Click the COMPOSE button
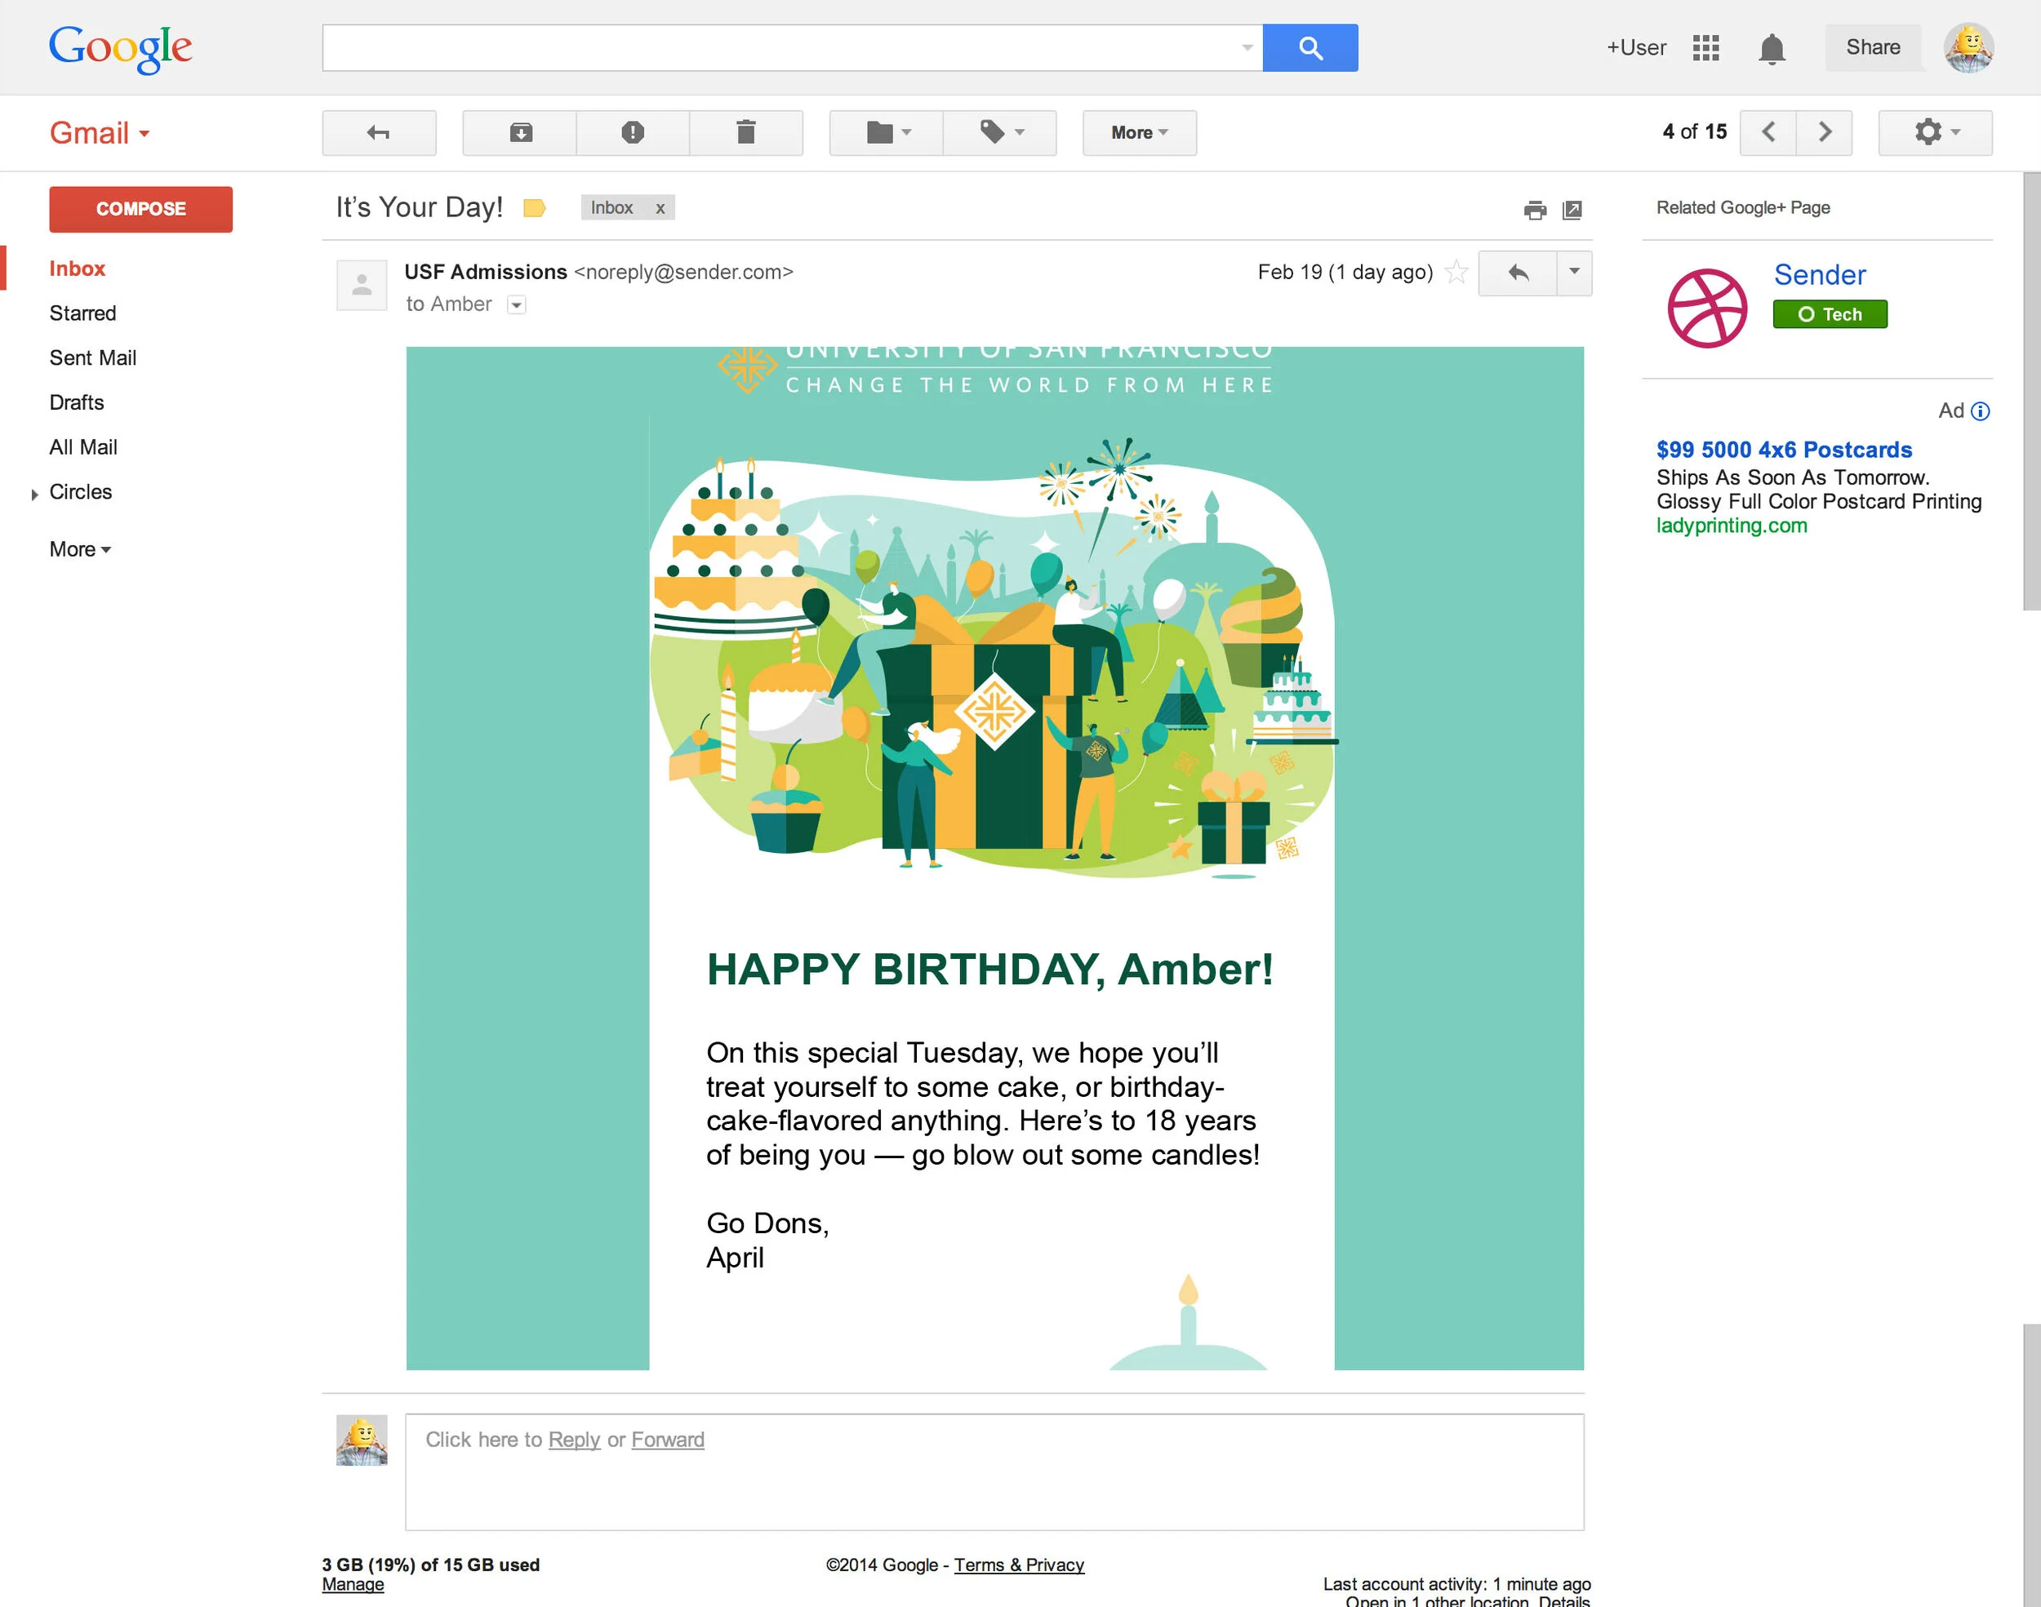The width and height of the screenshot is (2041, 1607). coord(141,209)
